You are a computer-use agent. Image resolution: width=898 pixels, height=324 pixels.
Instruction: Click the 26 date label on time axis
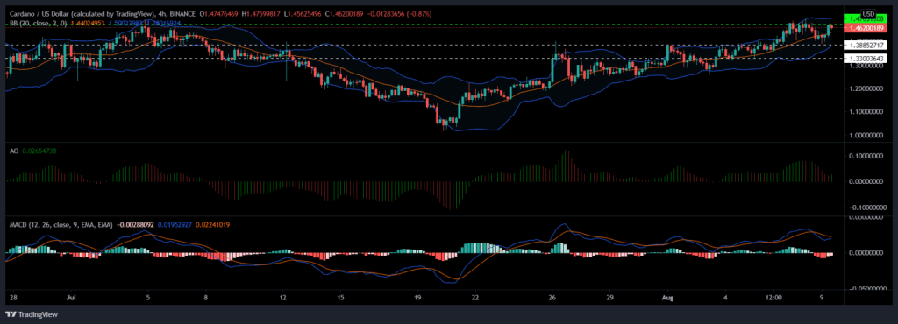(552, 298)
